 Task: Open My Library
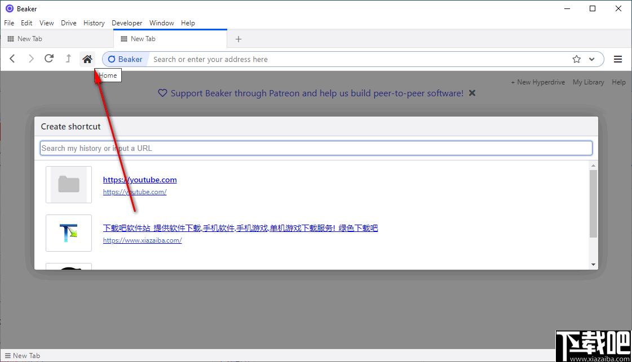(x=588, y=82)
